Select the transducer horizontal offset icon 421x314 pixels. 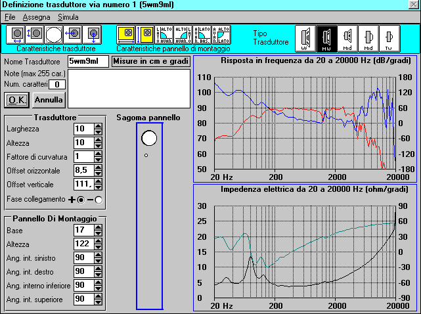pos(73,35)
